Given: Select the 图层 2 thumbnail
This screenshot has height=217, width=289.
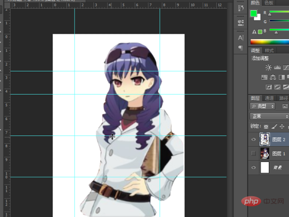Looking at the screenshot, I should pos(264,139).
